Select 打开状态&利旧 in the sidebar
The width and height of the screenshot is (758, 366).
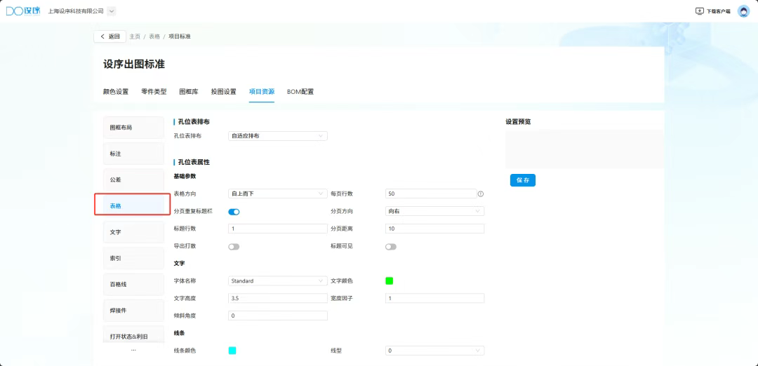133,336
